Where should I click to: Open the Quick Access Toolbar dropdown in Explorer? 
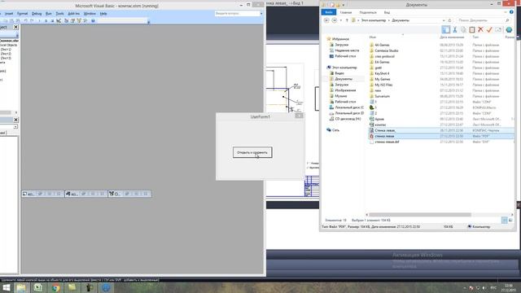(x=344, y=5)
